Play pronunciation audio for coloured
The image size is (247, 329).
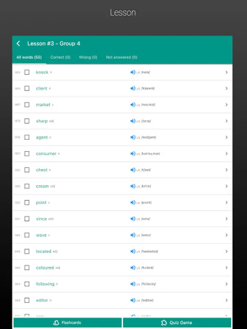(x=133, y=268)
